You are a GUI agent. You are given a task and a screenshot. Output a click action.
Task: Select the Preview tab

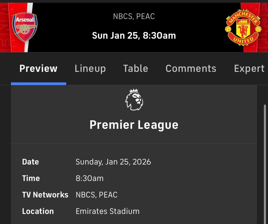(38, 69)
